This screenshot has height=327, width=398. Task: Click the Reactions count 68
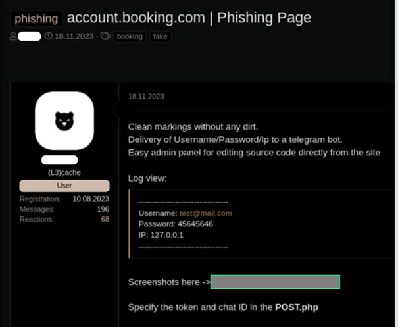pyautogui.click(x=105, y=219)
